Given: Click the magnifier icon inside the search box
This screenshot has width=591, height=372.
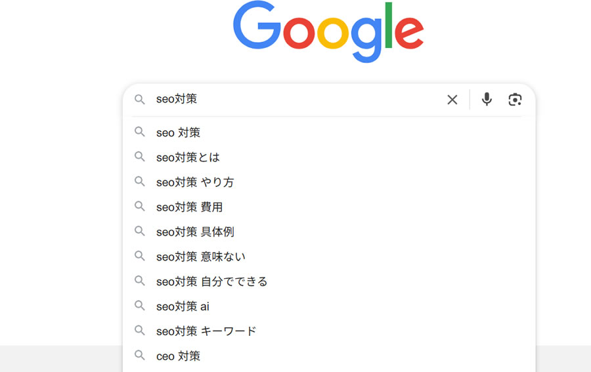Looking at the screenshot, I should 140,100.
